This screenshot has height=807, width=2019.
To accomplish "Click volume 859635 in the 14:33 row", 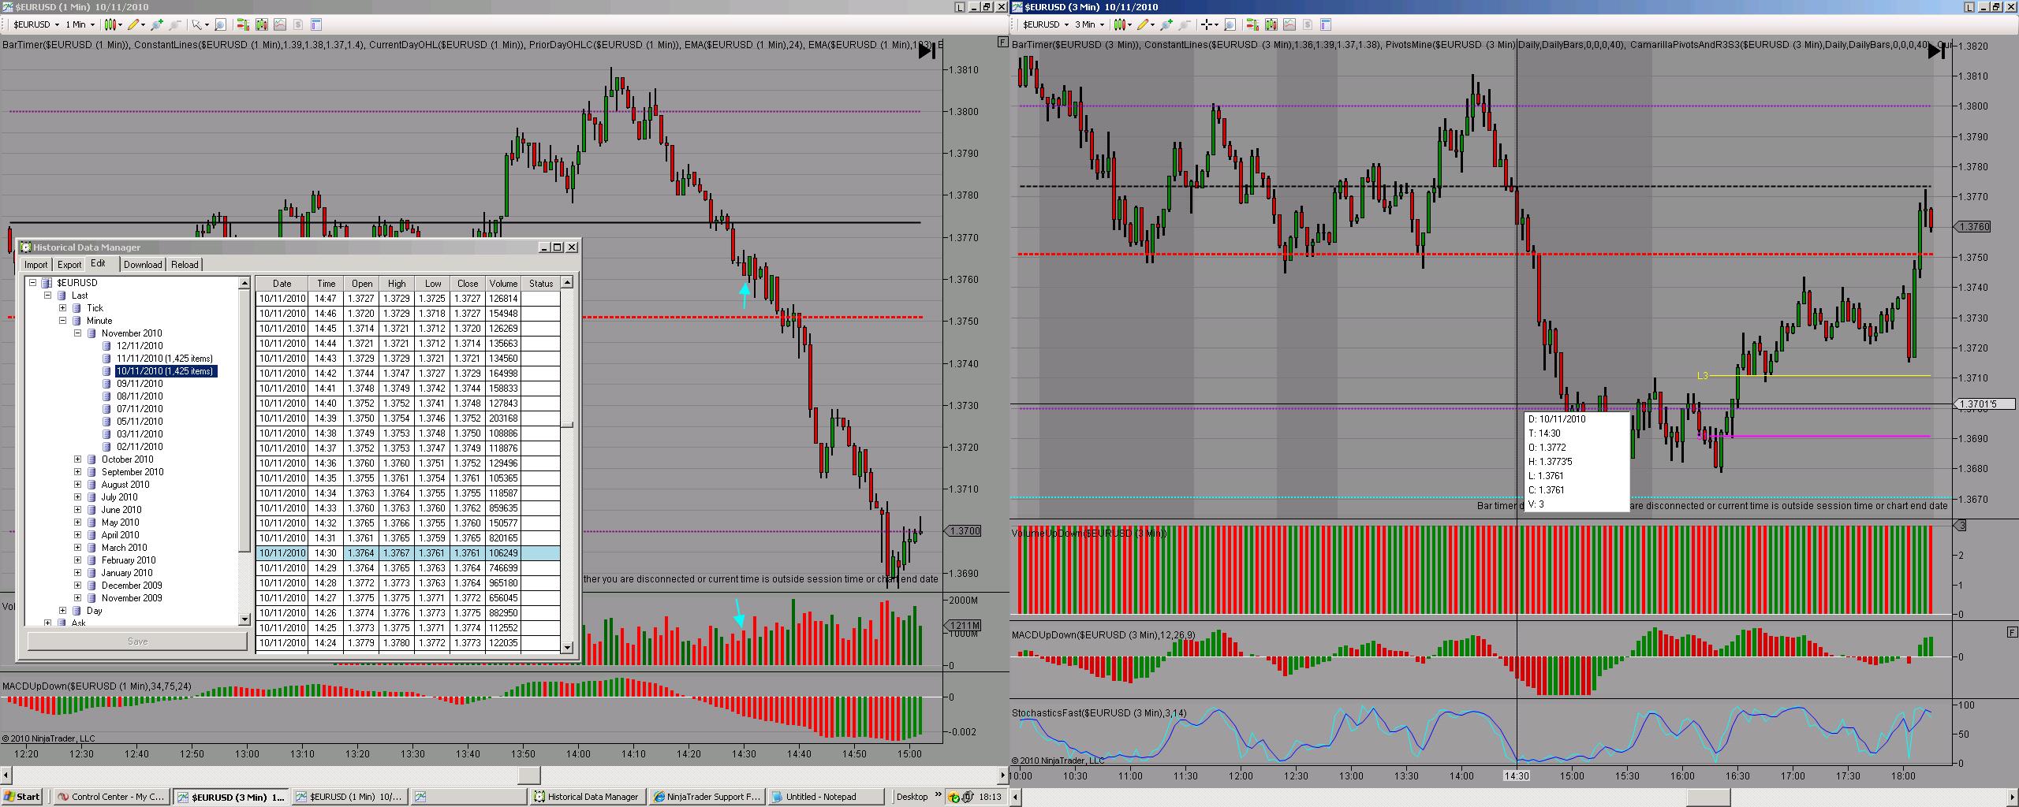I will pos(503,508).
